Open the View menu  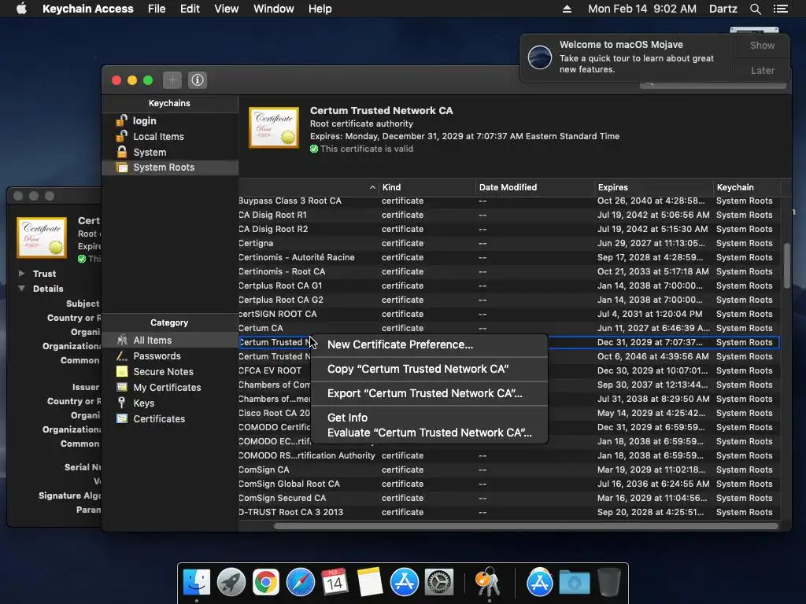[x=226, y=9]
